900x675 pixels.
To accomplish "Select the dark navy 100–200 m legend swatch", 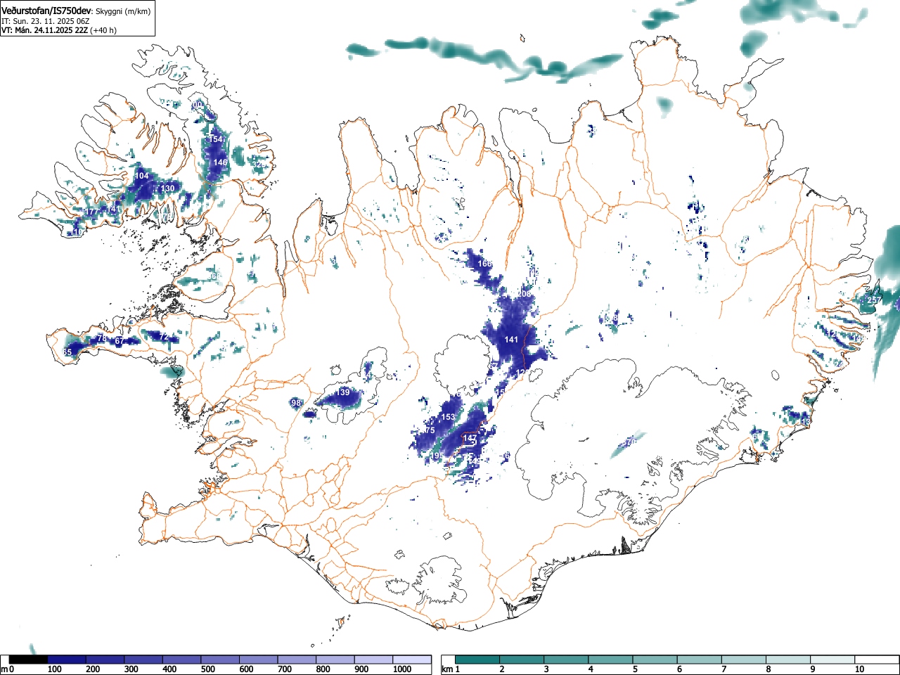I will click(67, 660).
